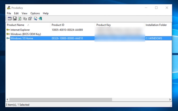Click the key icon beside Windows (BIOS OEM Key)

tap(8, 34)
